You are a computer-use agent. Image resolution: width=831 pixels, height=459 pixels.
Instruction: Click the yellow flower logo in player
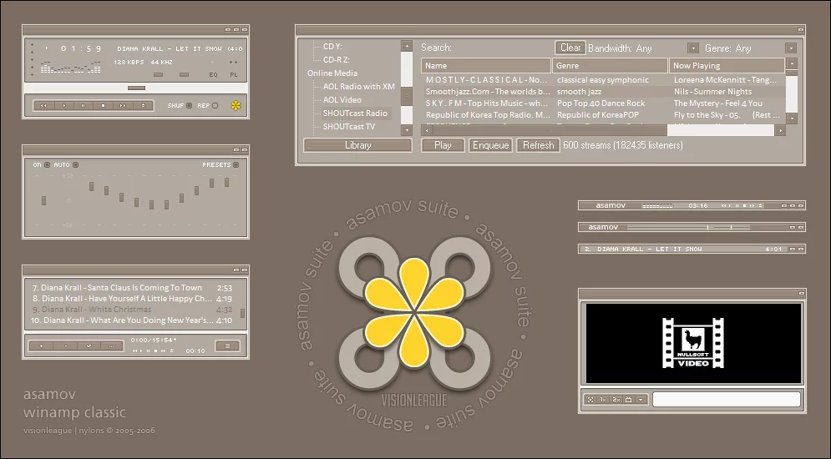[236, 106]
